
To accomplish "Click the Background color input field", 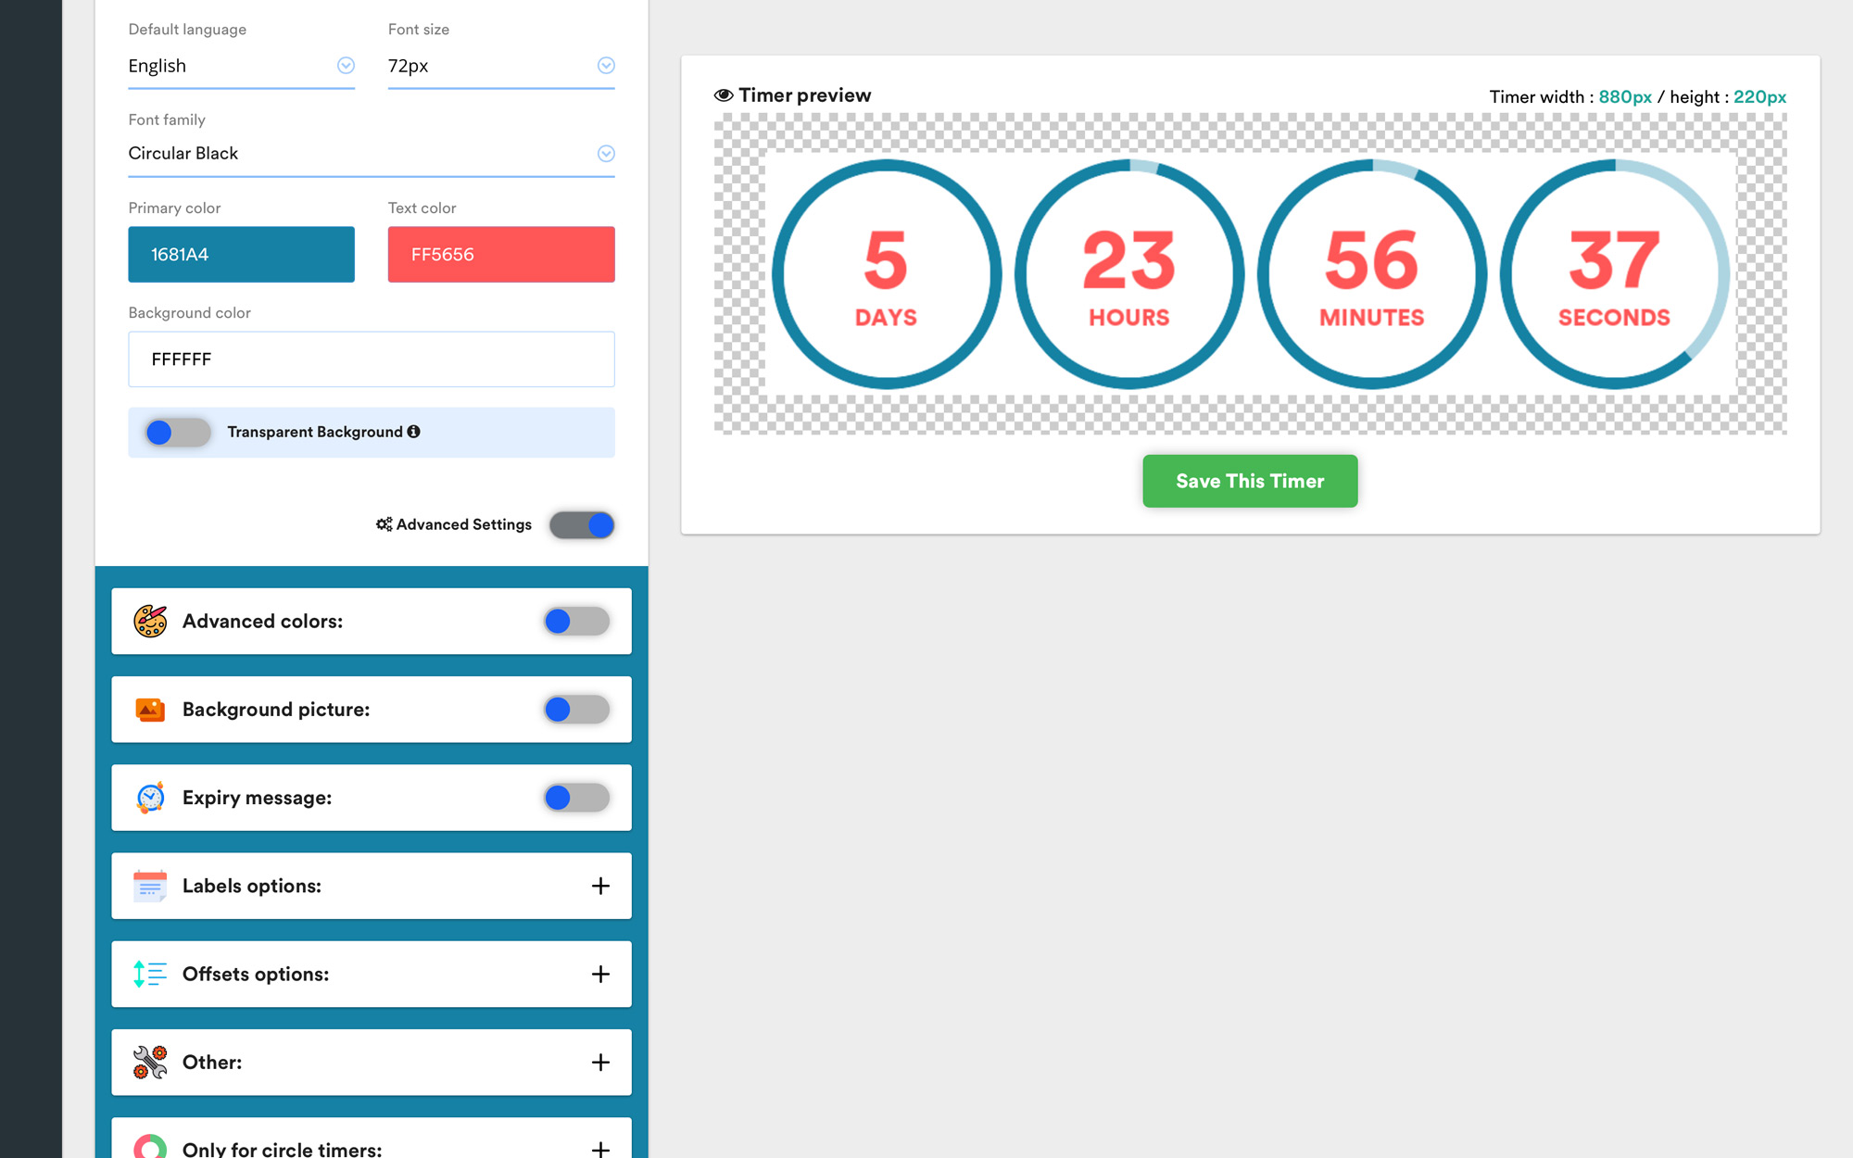I will (x=371, y=359).
